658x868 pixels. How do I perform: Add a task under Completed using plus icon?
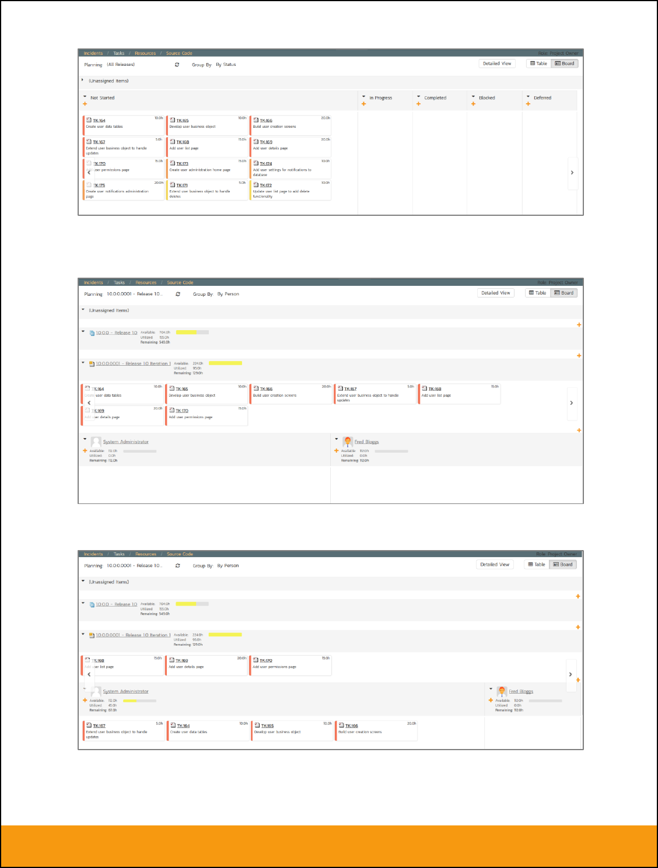click(x=418, y=104)
